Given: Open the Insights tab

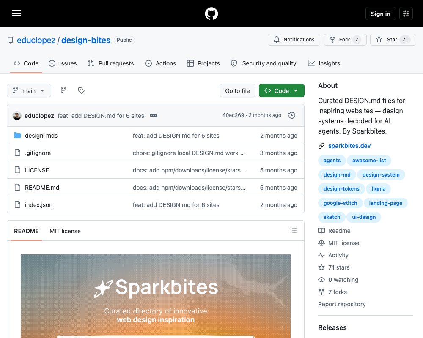Looking at the screenshot, I should [x=324, y=63].
